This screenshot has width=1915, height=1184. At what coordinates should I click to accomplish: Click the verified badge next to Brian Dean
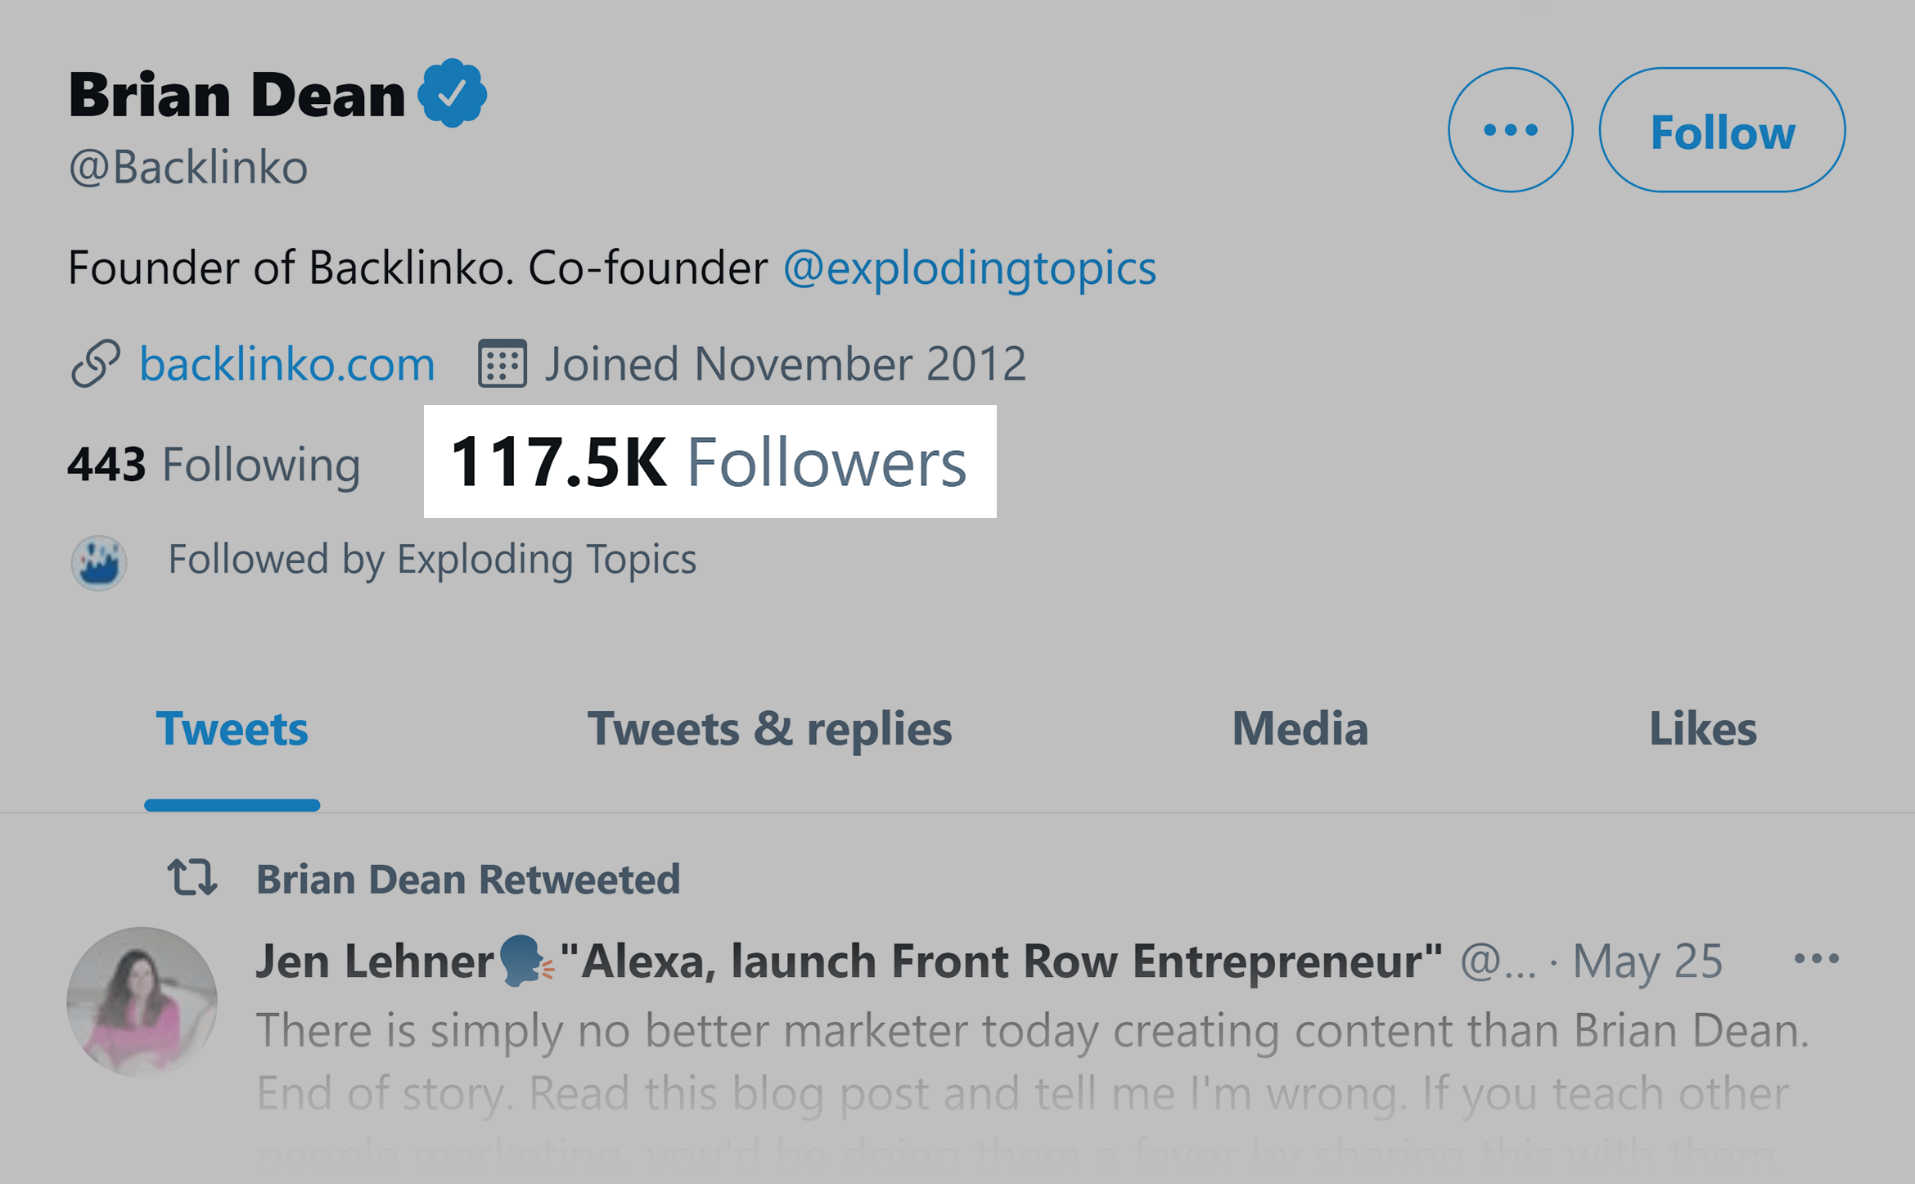(x=453, y=92)
